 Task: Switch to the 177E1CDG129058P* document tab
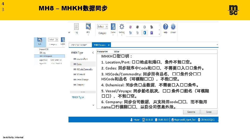80,45
